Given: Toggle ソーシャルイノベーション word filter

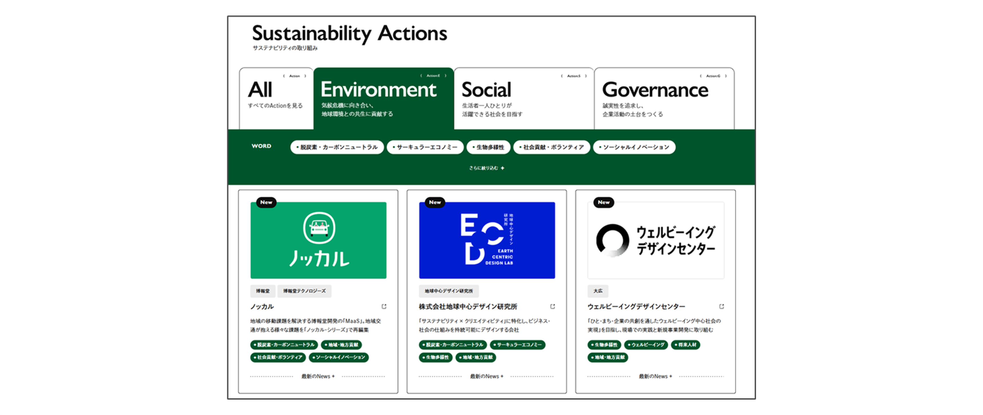Looking at the screenshot, I should 634,147.
